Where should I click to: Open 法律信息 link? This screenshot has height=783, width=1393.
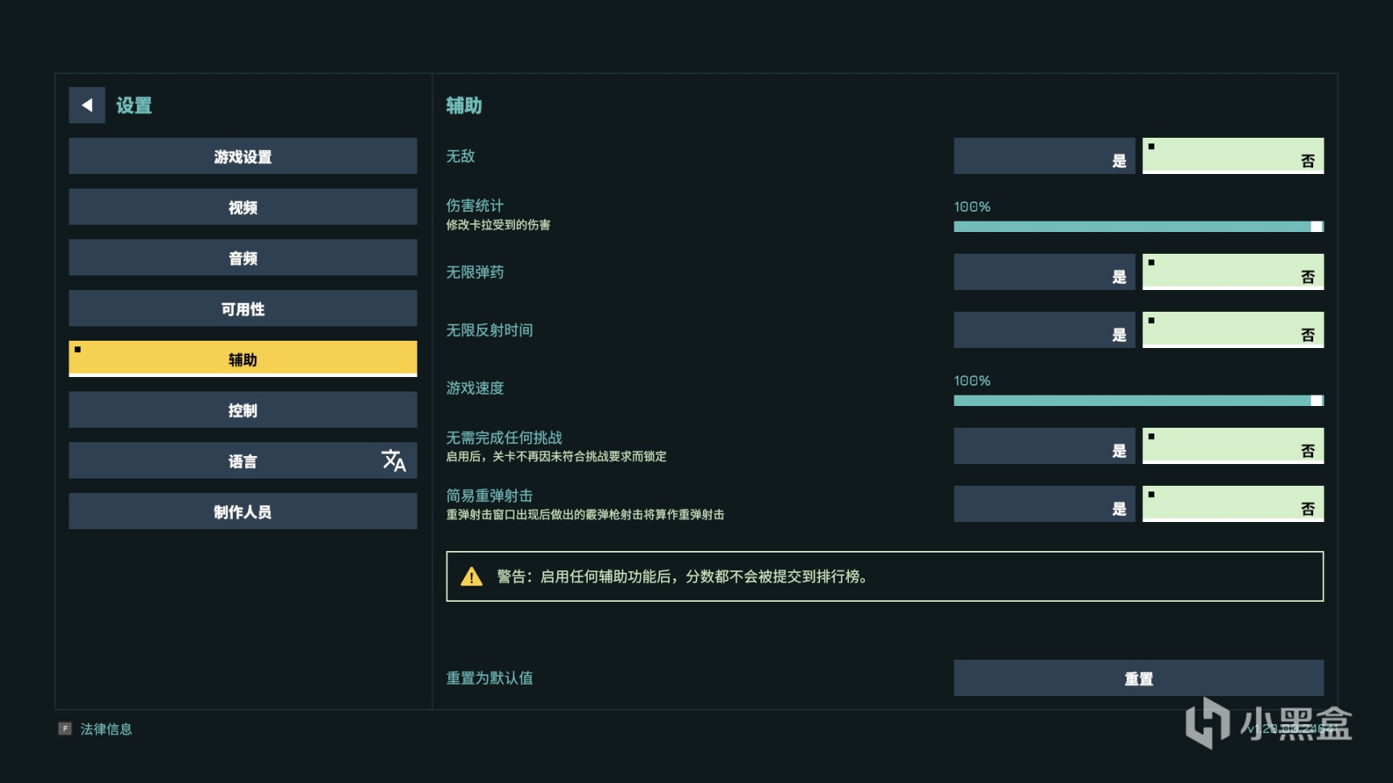pos(106,729)
